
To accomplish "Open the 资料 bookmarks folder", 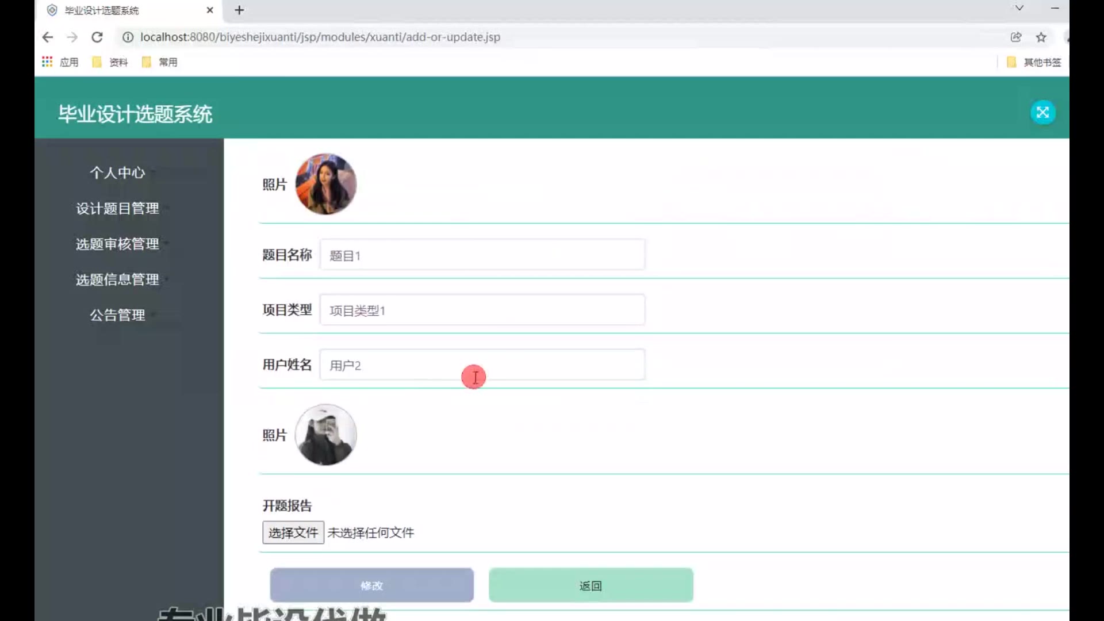I will 110,62.
